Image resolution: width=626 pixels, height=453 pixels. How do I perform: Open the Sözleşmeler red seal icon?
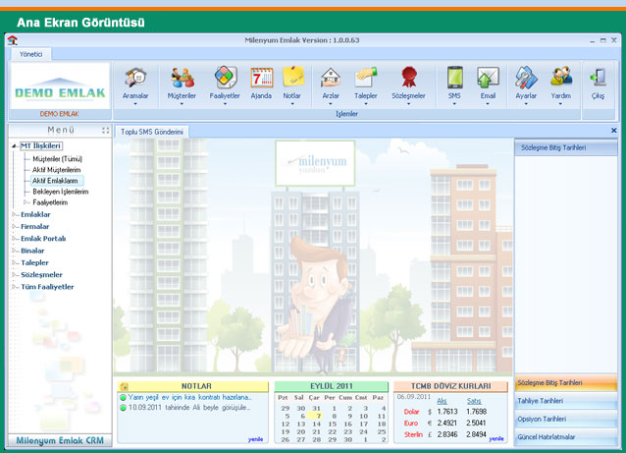(x=409, y=78)
